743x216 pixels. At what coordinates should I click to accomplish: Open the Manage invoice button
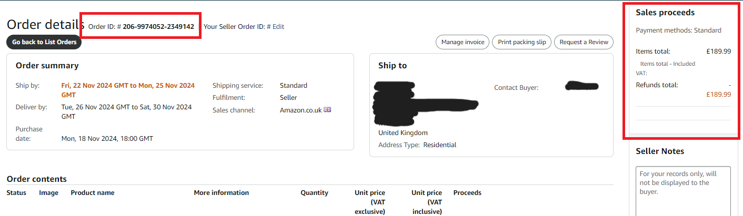[463, 42]
